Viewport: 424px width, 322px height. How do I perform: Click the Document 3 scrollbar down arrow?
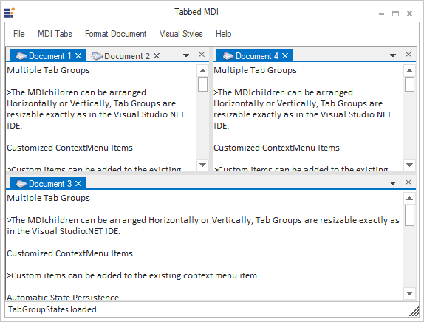409,293
